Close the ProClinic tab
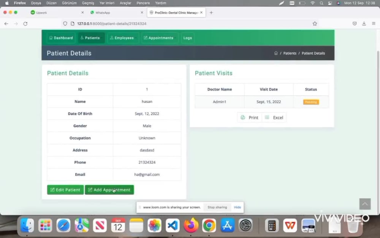 coord(201,13)
